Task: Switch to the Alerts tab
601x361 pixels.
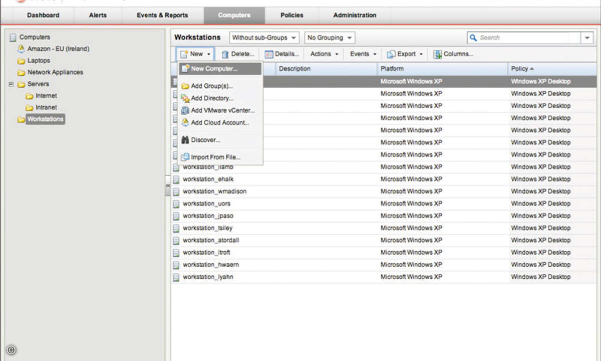Action: click(x=98, y=16)
